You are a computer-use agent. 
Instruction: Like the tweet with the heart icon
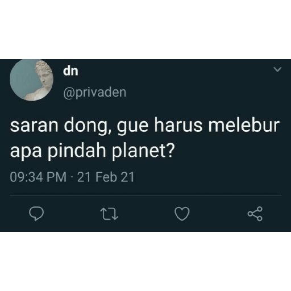coord(182,214)
